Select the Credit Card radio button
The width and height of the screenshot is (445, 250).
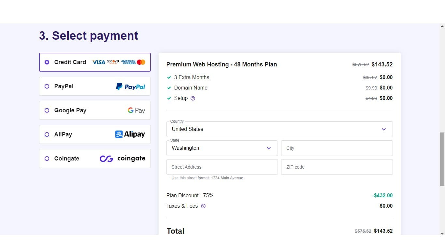[x=47, y=62]
